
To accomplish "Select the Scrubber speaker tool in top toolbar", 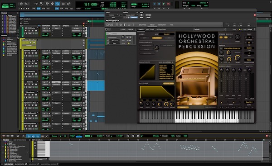I will click(x=63, y=4).
